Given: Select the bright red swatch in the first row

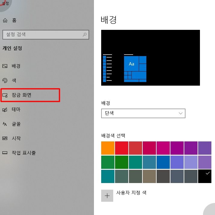Looking at the screenshot, I should [x=122, y=148].
